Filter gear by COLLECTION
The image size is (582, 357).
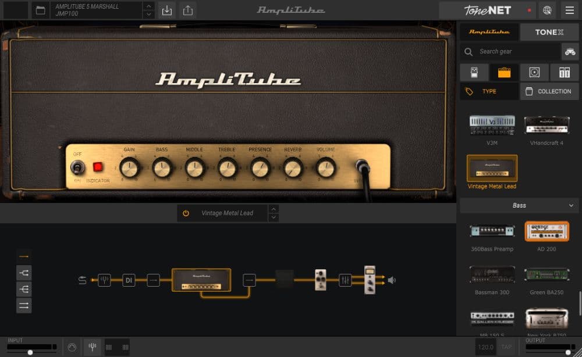549,91
